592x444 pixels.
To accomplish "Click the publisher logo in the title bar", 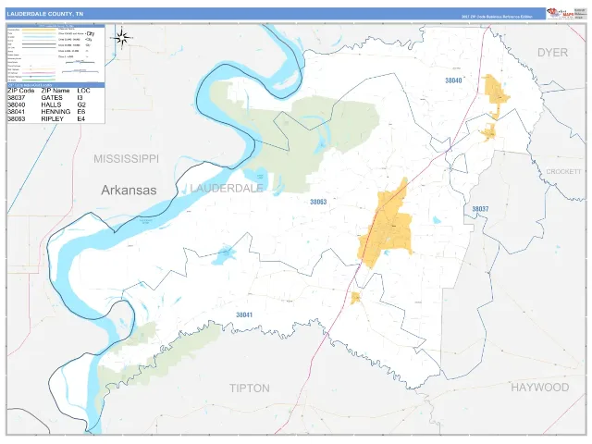I will click(560, 14).
